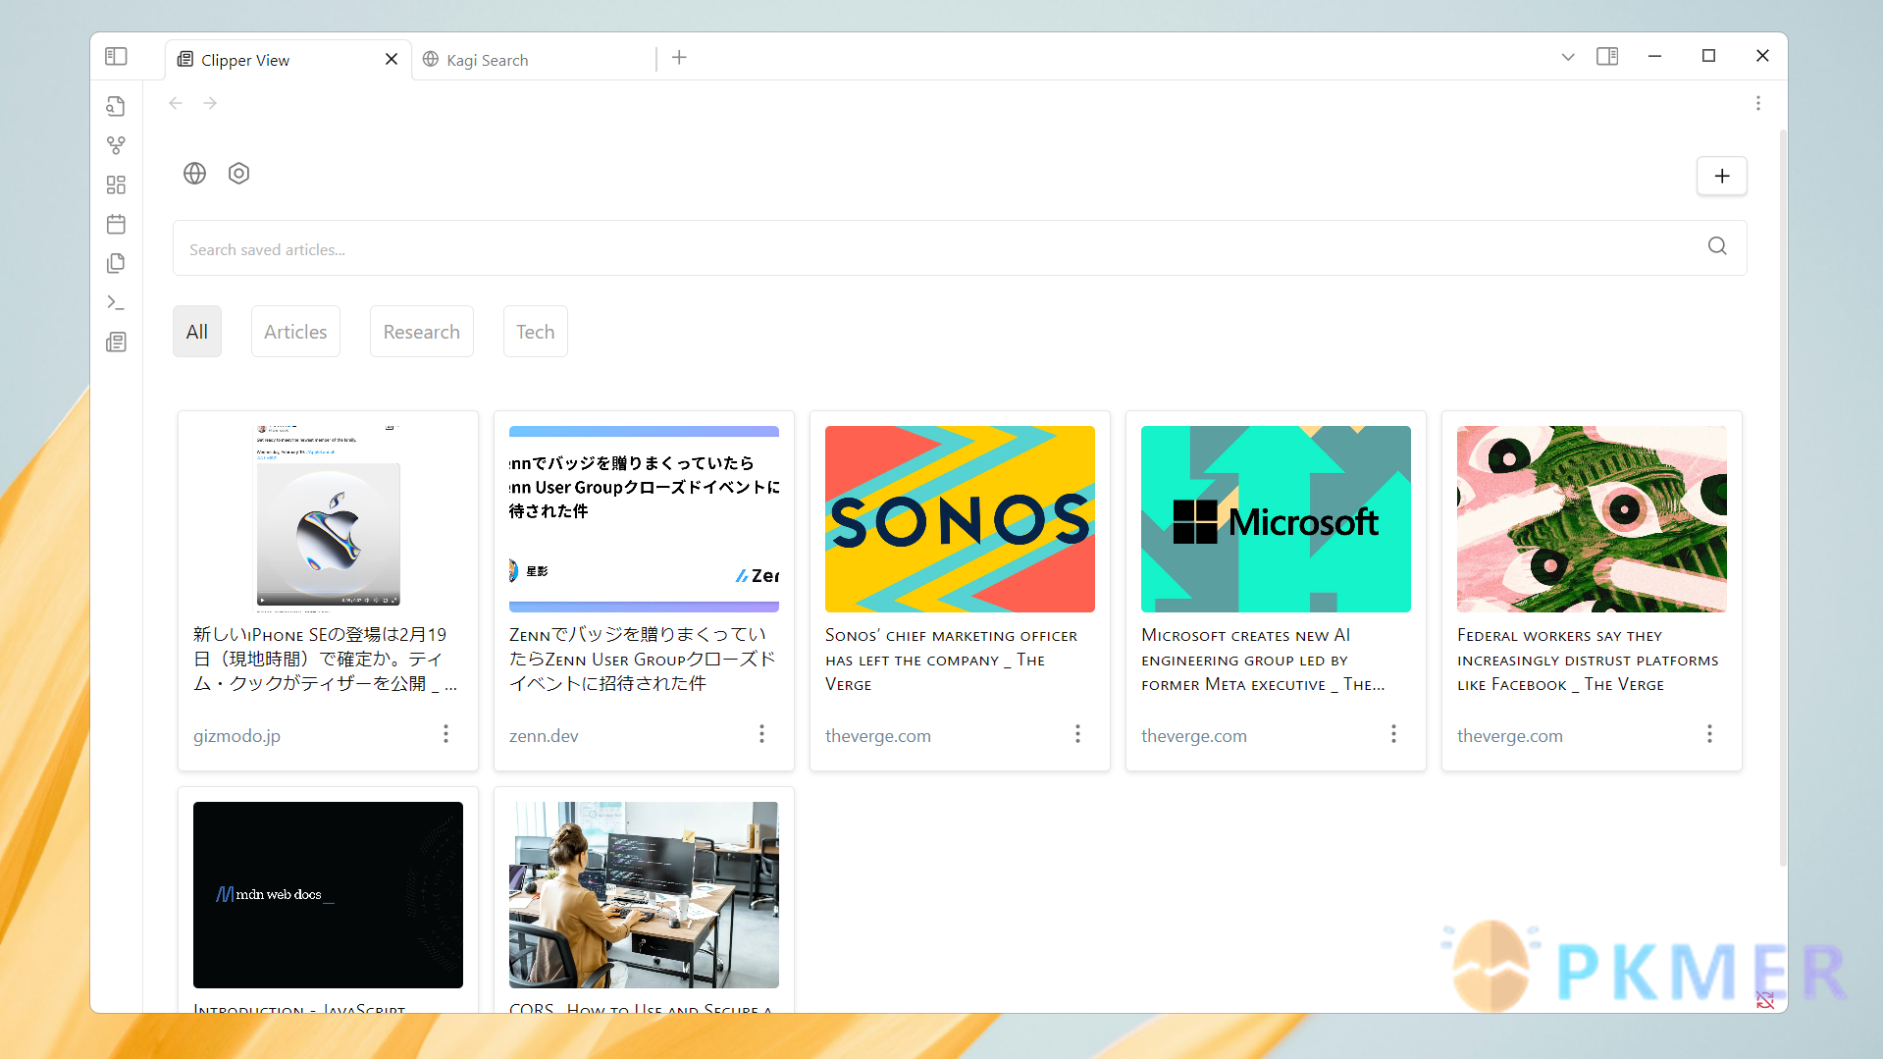The image size is (1883, 1059).
Task: Open options menu for Microsoft article card
Action: pos(1393,734)
